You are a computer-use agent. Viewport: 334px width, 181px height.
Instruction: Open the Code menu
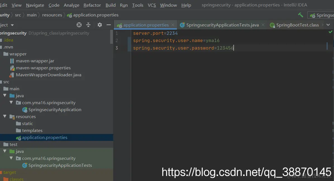pos(54,5)
